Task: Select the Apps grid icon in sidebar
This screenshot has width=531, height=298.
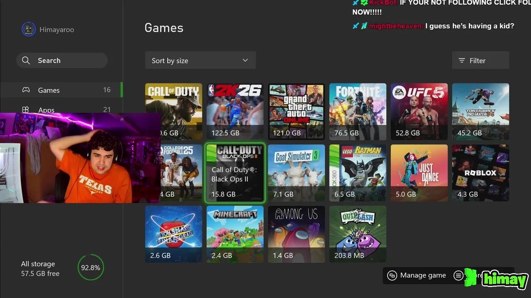Action: [x=26, y=110]
